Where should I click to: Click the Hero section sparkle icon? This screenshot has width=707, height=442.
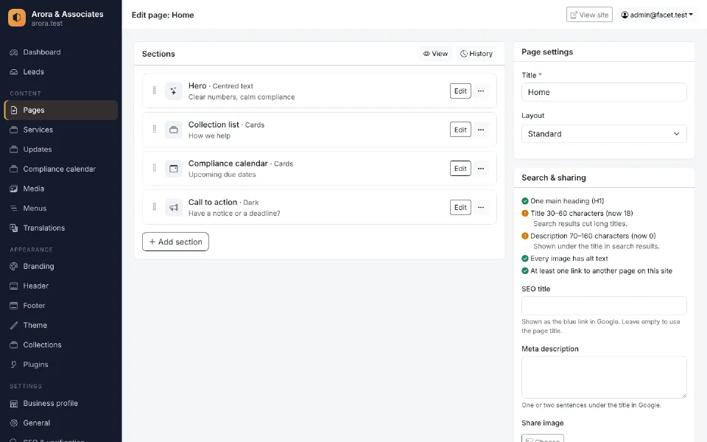tap(174, 91)
